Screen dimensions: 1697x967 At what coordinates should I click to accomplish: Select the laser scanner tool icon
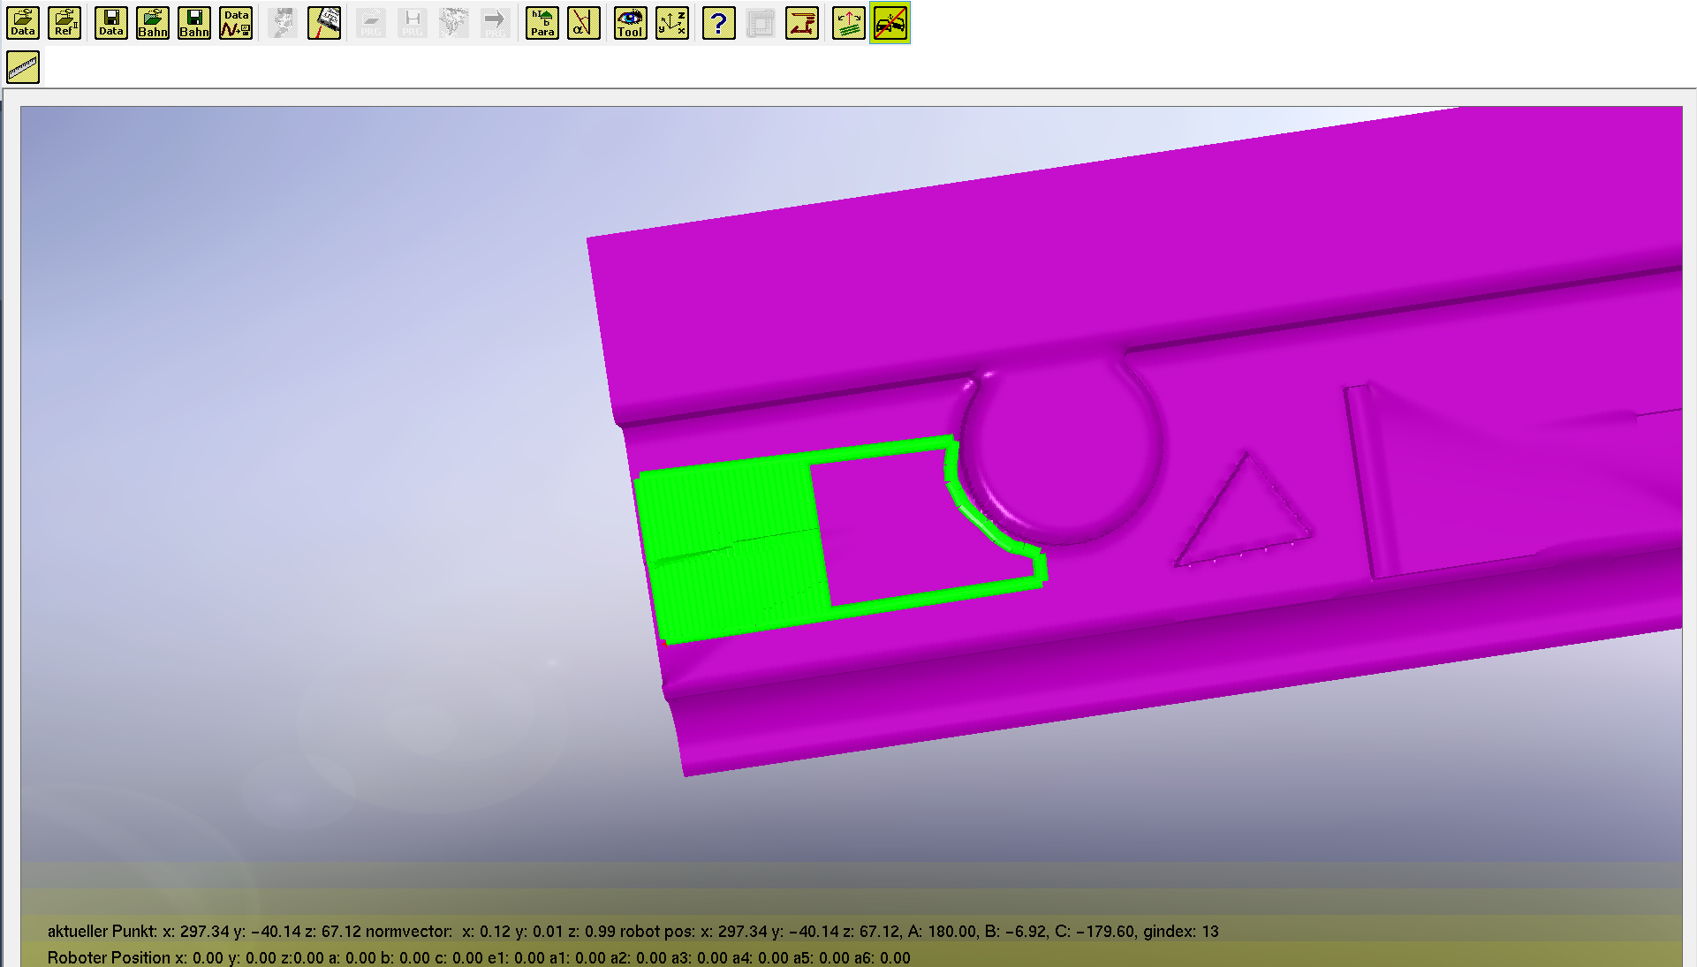[324, 23]
